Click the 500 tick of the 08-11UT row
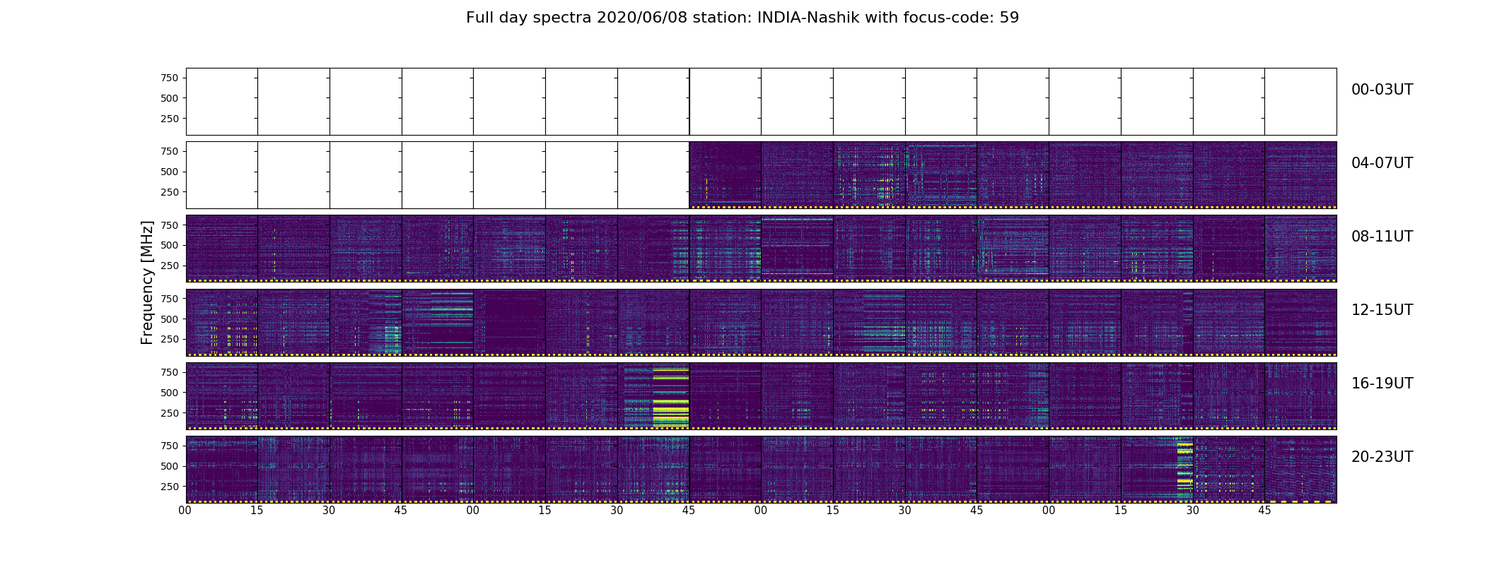The width and height of the screenshot is (1485, 565). [x=169, y=245]
